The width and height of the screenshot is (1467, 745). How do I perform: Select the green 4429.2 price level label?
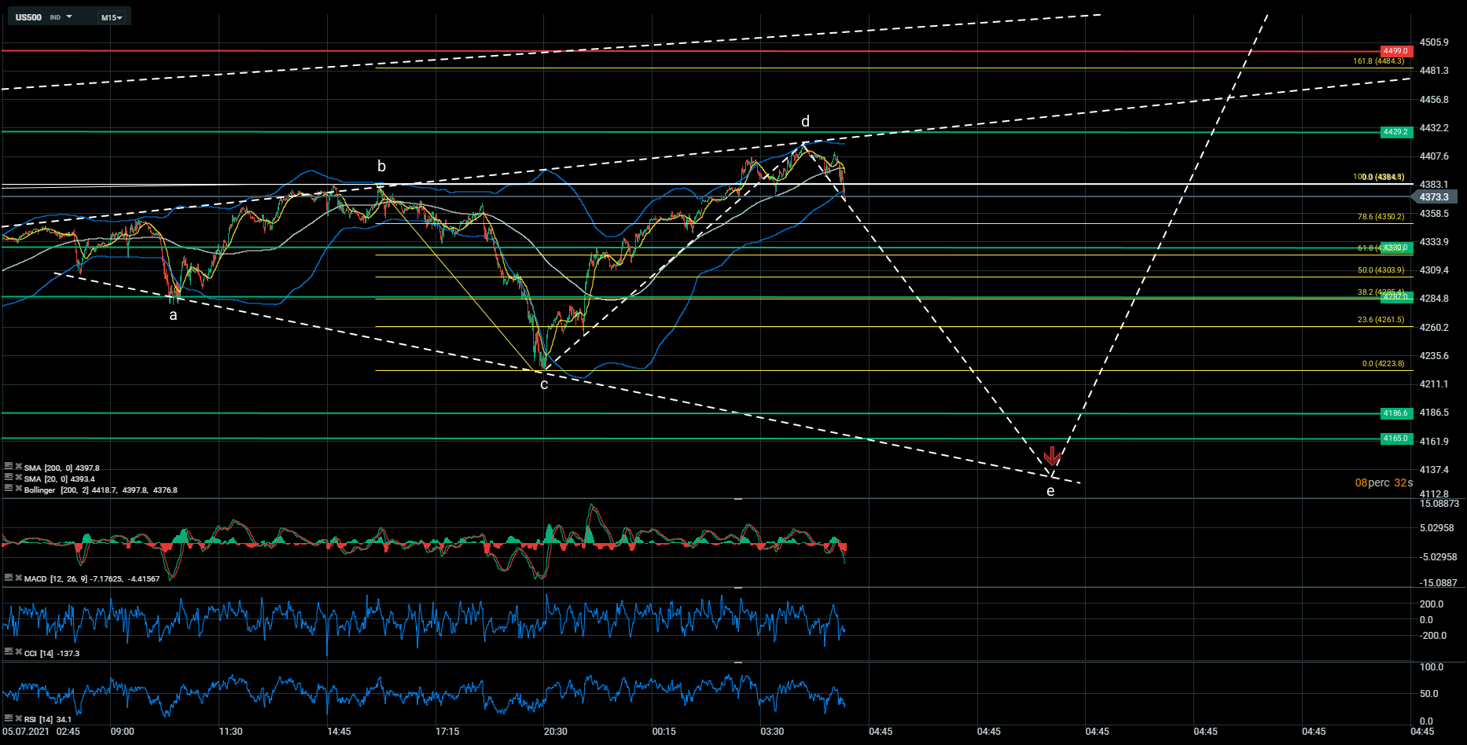(x=1395, y=132)
